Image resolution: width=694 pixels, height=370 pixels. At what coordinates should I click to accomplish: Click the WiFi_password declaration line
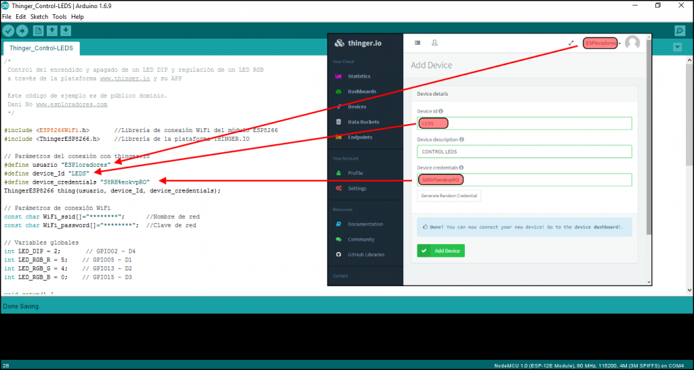tap(71, 225)
